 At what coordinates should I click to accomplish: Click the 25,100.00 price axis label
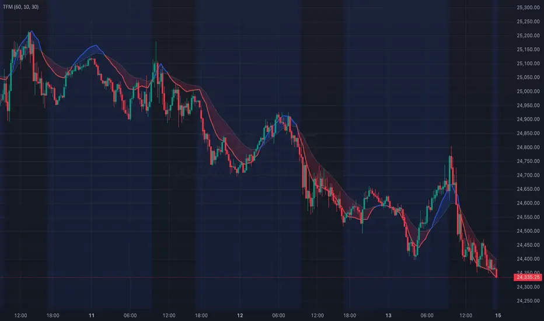coord(528,64)
